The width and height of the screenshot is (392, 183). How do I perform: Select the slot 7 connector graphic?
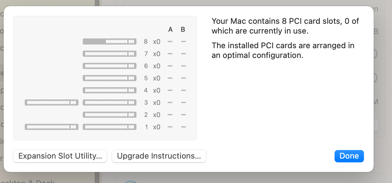(110, 54)
